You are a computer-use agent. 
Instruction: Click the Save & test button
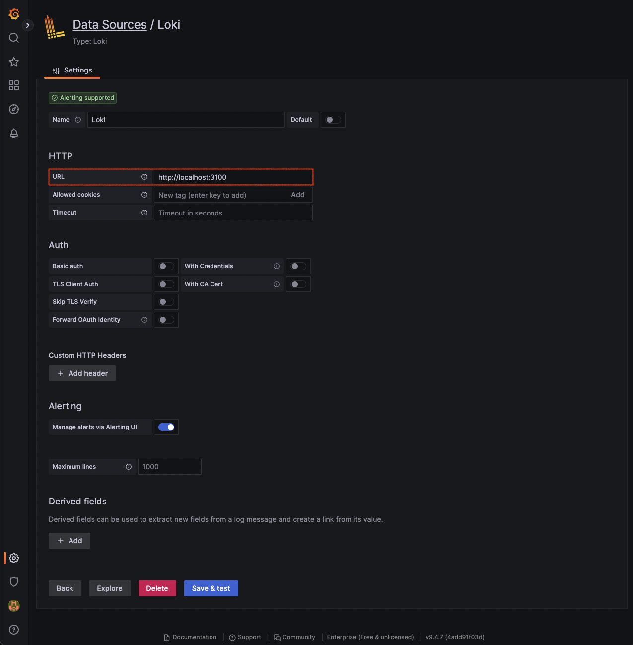(211, 588)
